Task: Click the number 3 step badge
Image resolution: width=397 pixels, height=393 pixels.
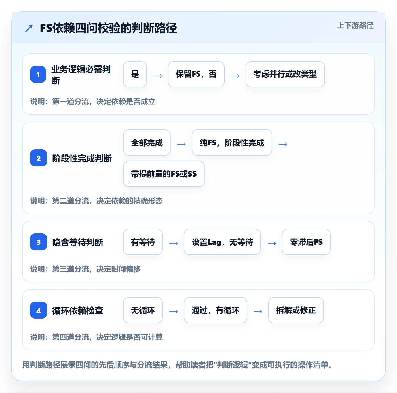Action: [39, 242]
